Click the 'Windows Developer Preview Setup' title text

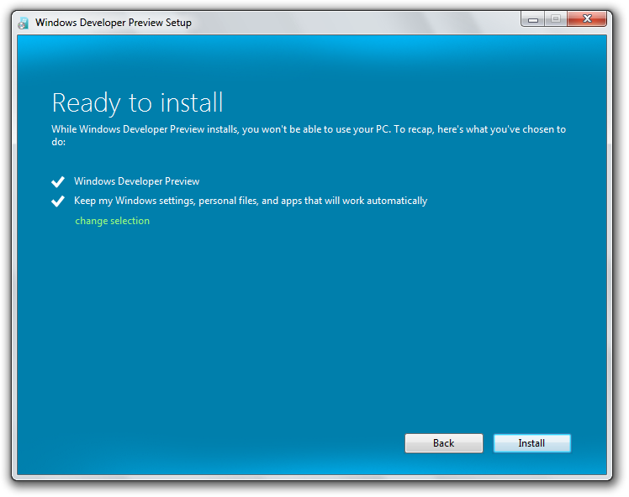click(114, 23)
